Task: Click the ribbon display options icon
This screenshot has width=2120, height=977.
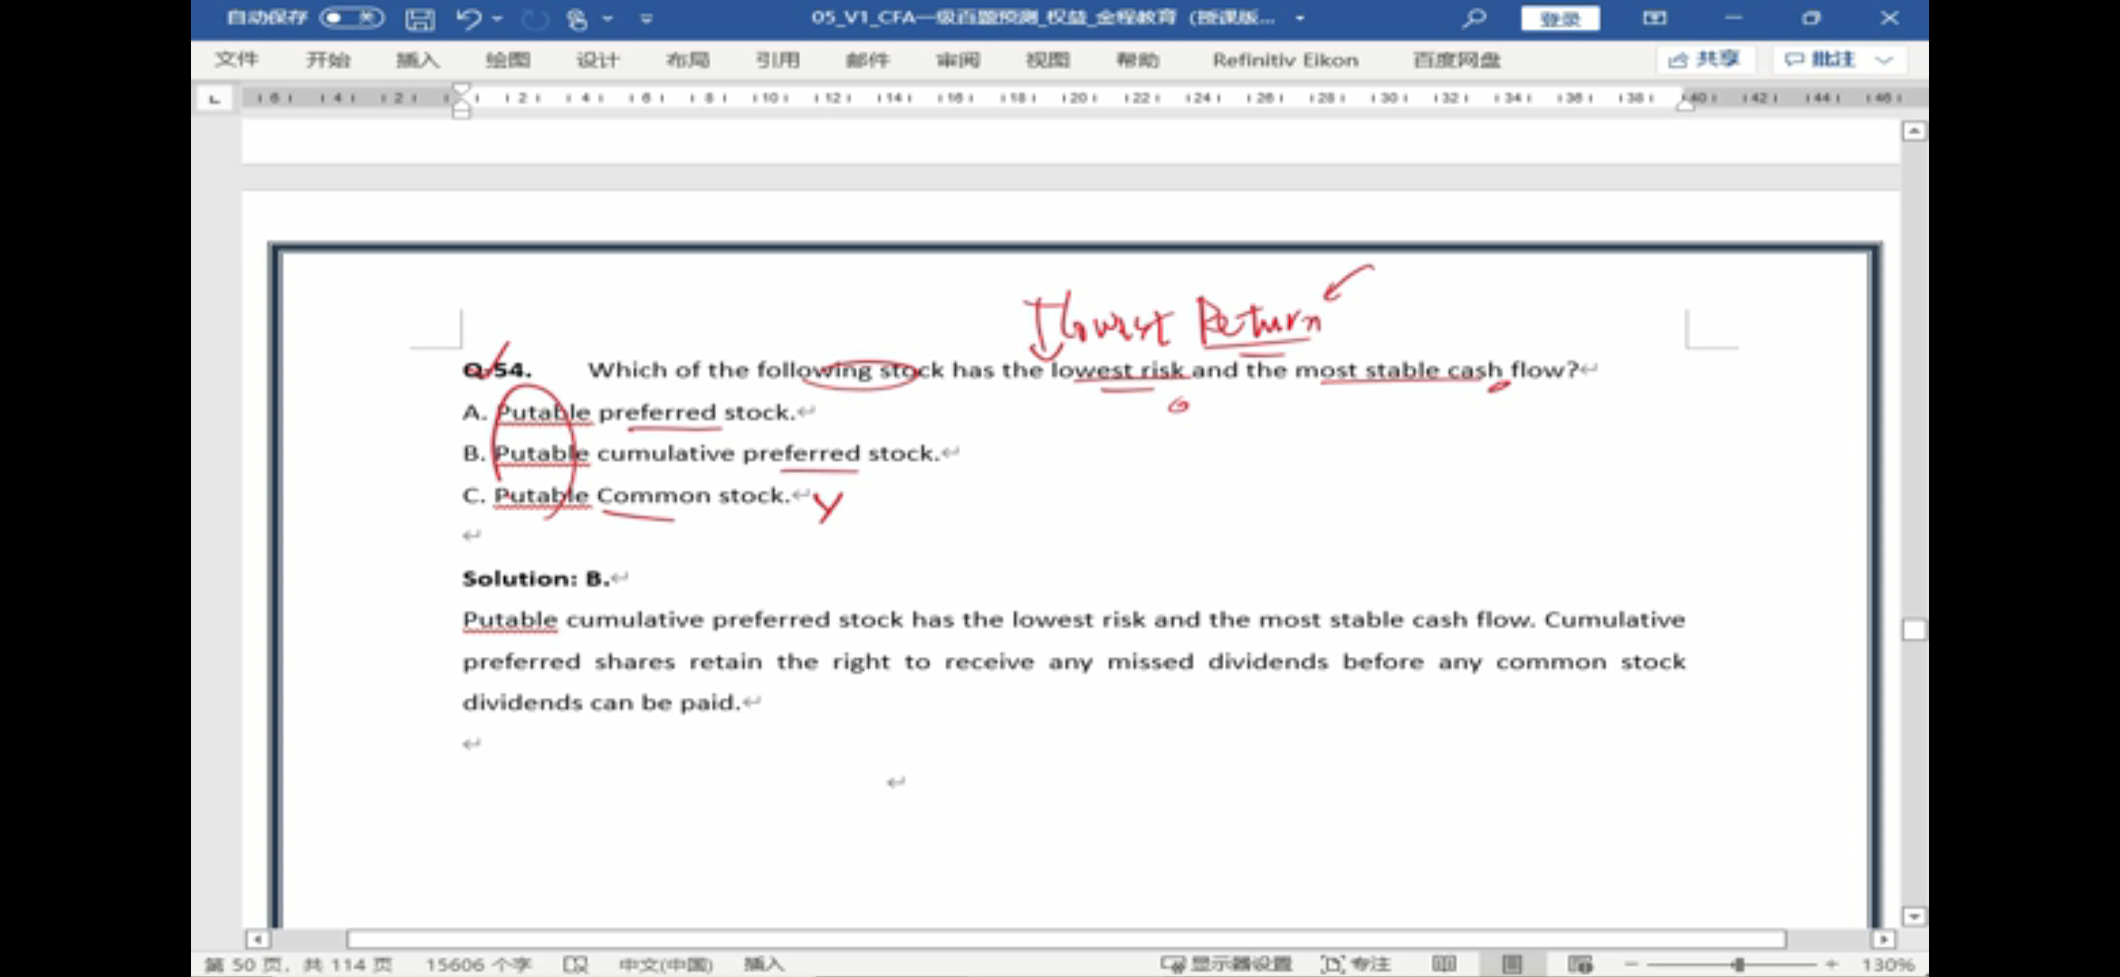Action: point(1654,18)
